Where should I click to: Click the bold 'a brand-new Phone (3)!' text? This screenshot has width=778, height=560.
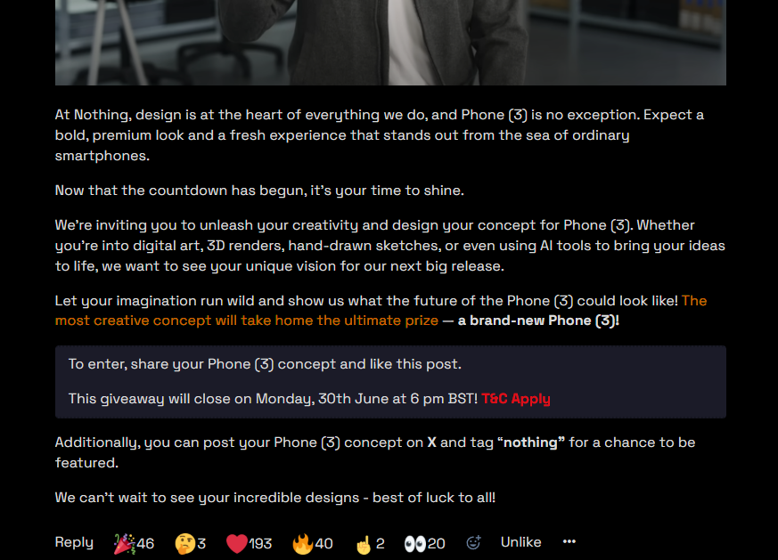click(x=538, y=321)
